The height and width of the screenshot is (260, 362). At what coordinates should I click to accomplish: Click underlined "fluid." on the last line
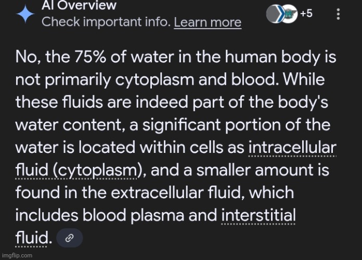pos(33,238)
